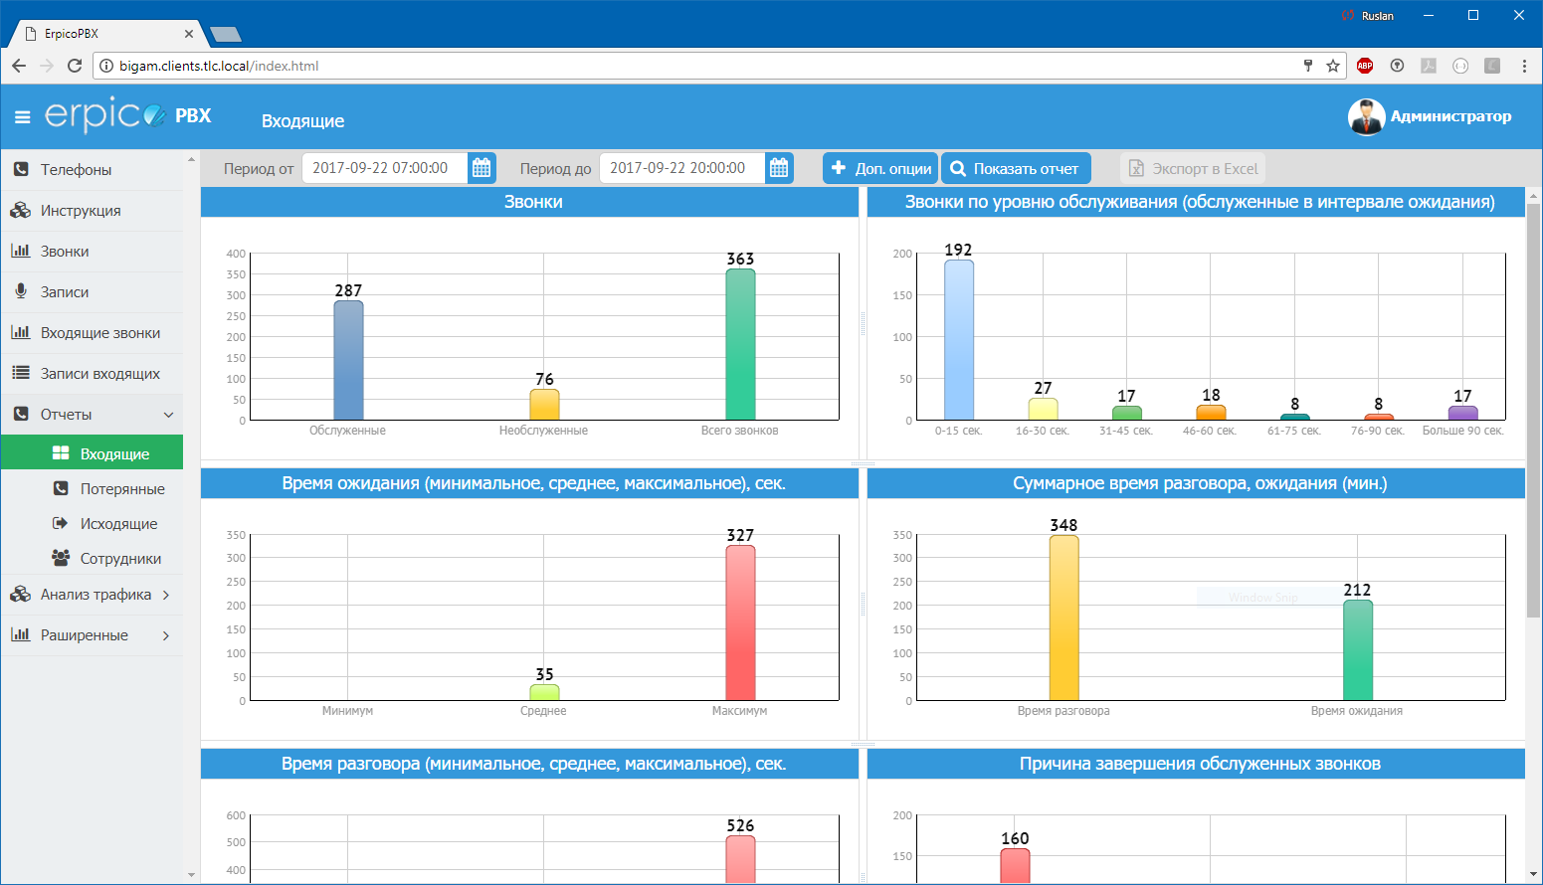
Task: Click the erpico PBX logo
Action: (128, 114)
